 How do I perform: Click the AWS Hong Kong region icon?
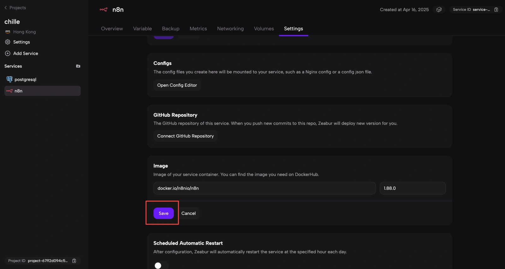click(8, 32)
